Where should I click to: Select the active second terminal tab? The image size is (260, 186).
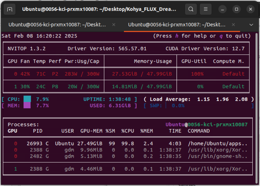point(177,25)
